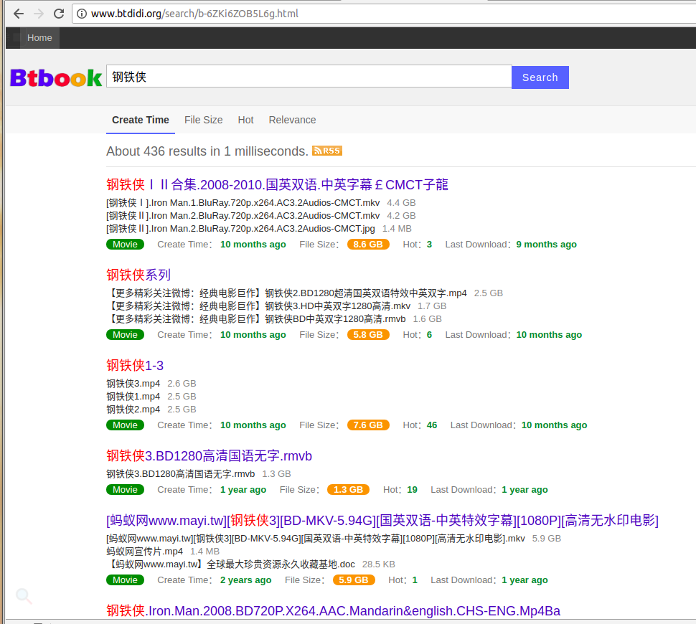Click the Iron Man.1 BluRay 720p mkv file row

point(261,203)
